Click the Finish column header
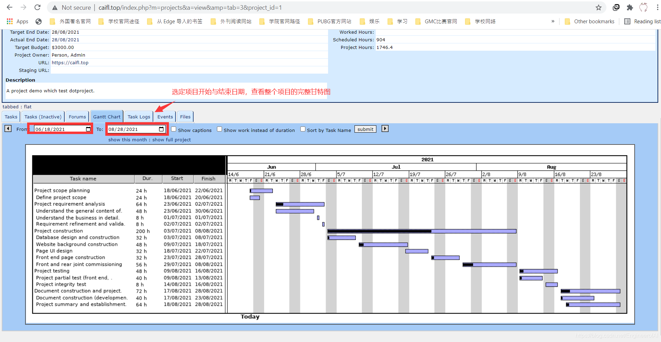 209,178
